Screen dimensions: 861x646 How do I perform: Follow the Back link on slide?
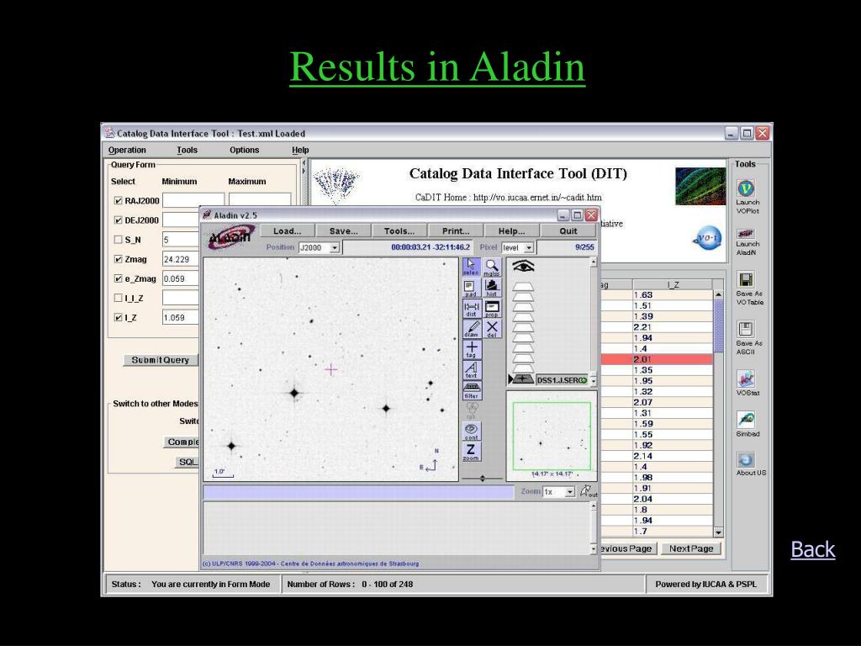813,549
